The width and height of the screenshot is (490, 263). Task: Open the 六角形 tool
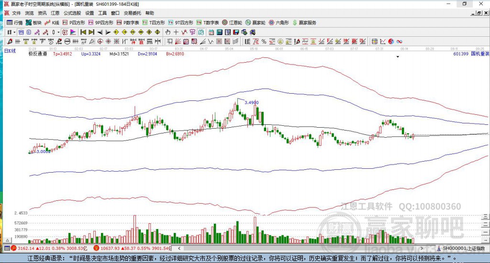279,22
